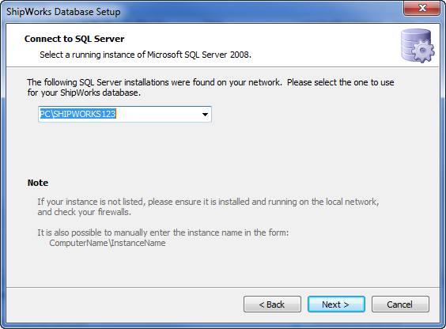
Task: Expand the SQL Server instance dropdown arrow
Action: [x=205, y=115]
